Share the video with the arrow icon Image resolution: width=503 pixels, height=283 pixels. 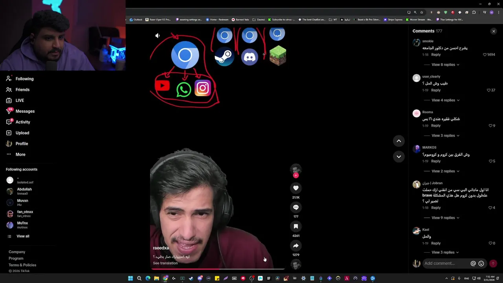[x=296, y=246]
